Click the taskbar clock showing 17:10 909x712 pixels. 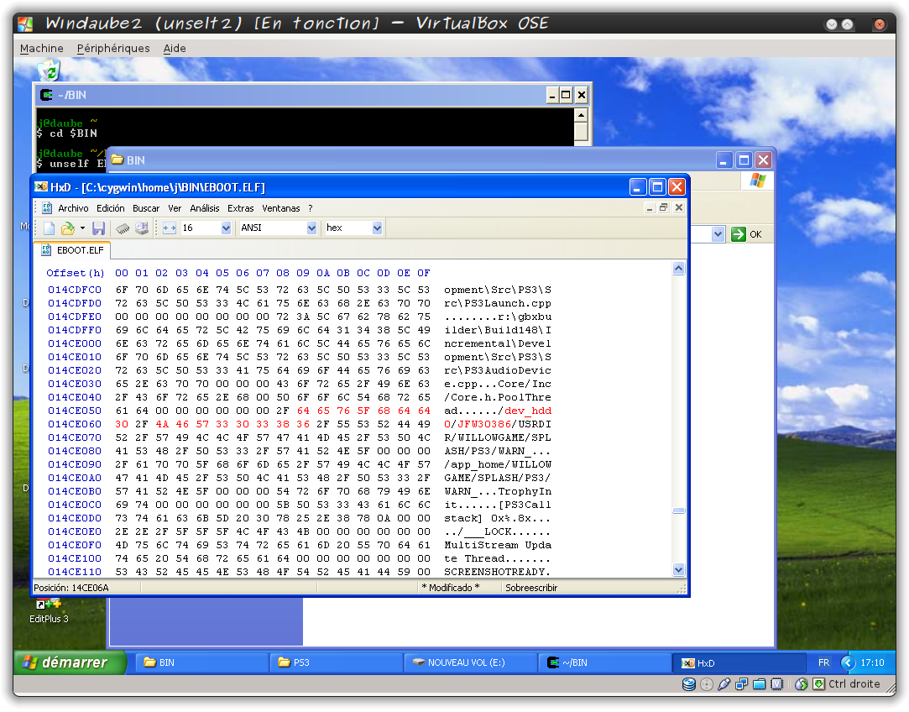[872, 662]
